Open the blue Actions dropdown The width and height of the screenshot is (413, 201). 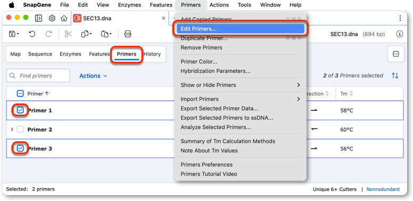pos(93,76)
